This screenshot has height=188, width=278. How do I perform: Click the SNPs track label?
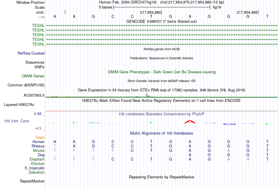[40, 67]
